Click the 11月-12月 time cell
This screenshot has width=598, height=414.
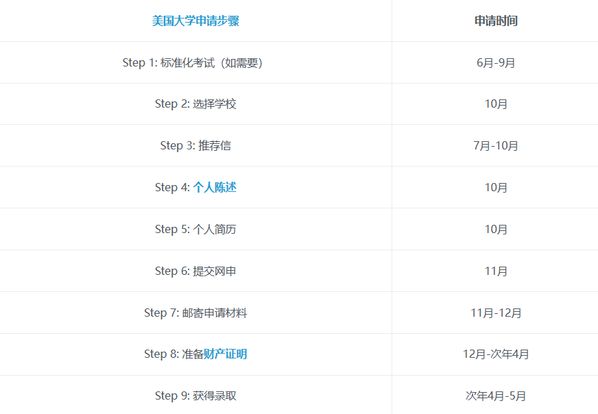tap(496, 313)
